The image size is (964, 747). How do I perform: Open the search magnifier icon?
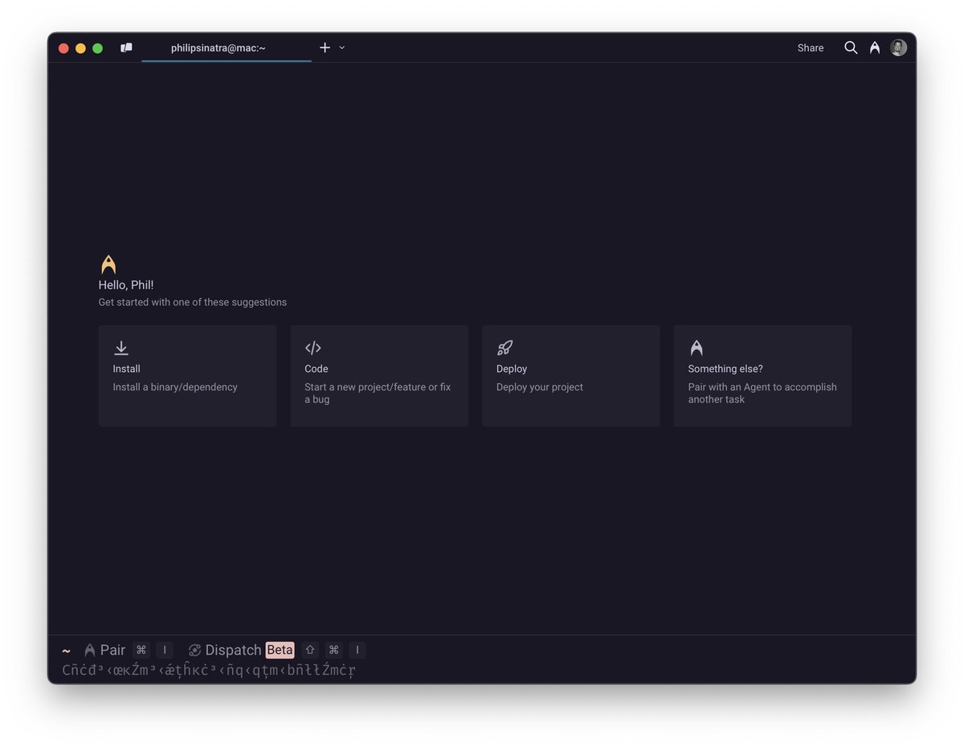pos(851,48)
